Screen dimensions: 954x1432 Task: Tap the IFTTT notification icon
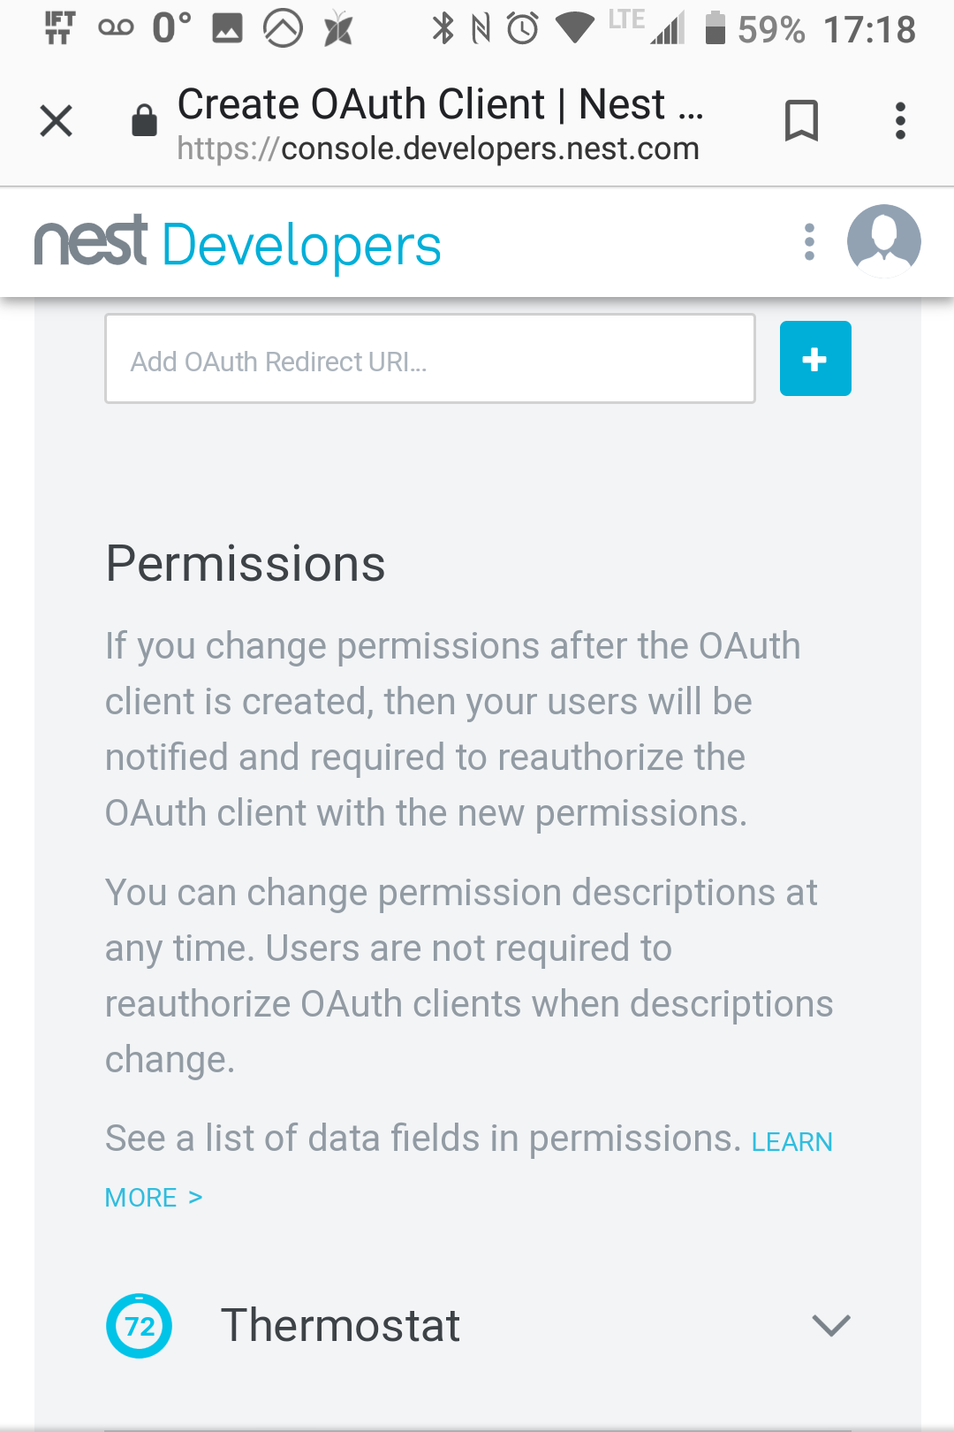click(59, 28)
